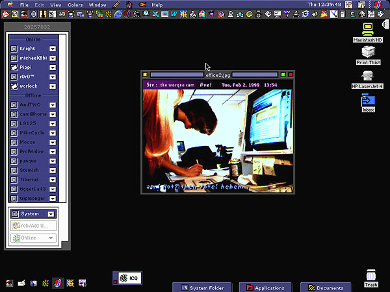Open the Colors menu
This screenshot has width=390, height=292.
[x=76, y=5]
